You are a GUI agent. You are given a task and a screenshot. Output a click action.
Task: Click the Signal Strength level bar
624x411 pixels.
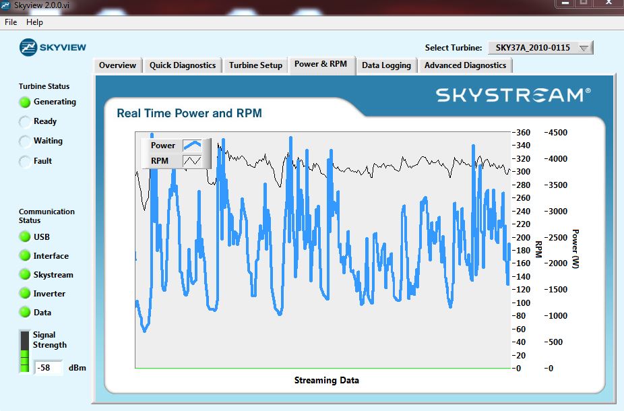coord(25,351)
